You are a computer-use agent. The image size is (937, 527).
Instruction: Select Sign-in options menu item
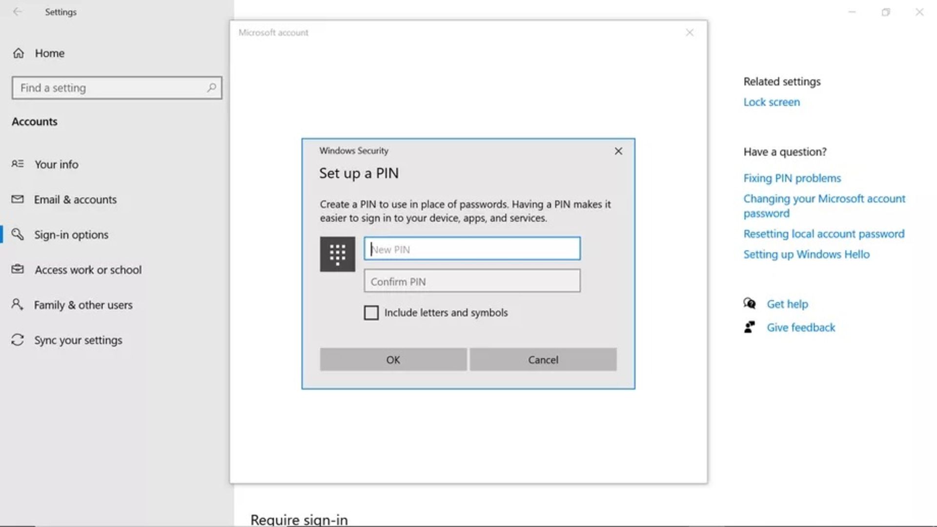point(71,234)
